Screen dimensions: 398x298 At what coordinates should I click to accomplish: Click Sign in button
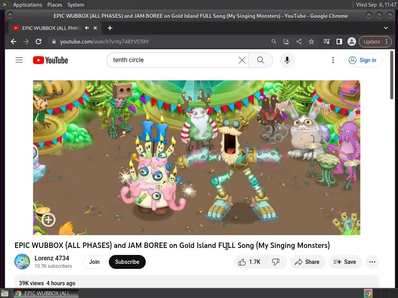point(363,60)
